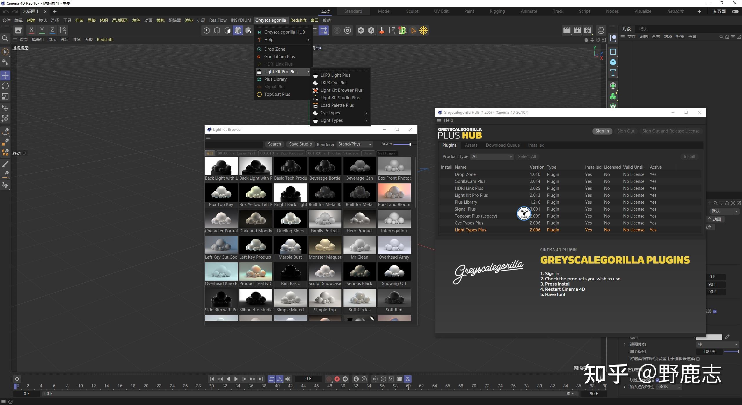Click the Text spline tool icon
The image size is (742, 405).
(x=613, y=73)
